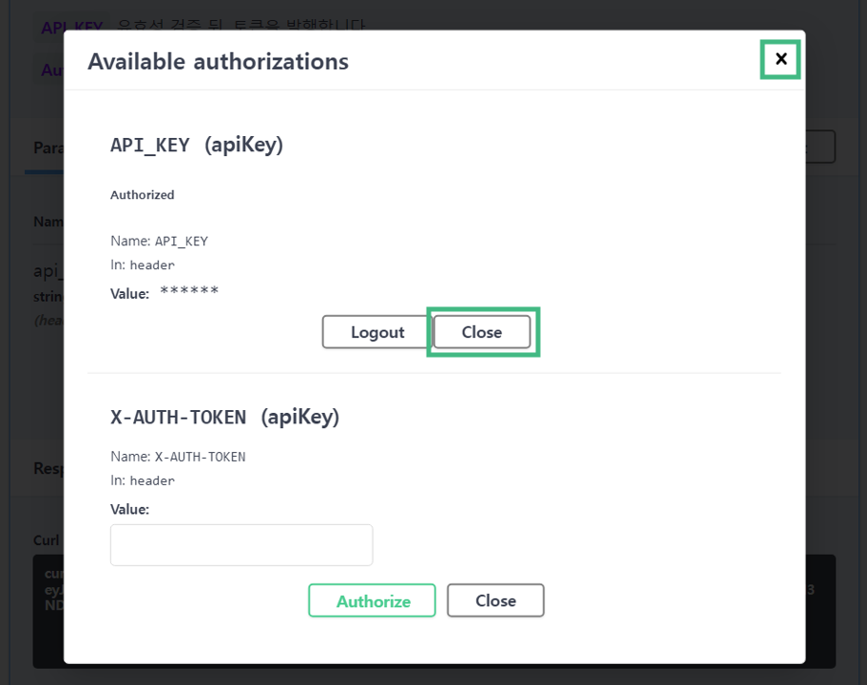Click the Name: X-AUTH-TOKEN text

click(x=178, y=457)
